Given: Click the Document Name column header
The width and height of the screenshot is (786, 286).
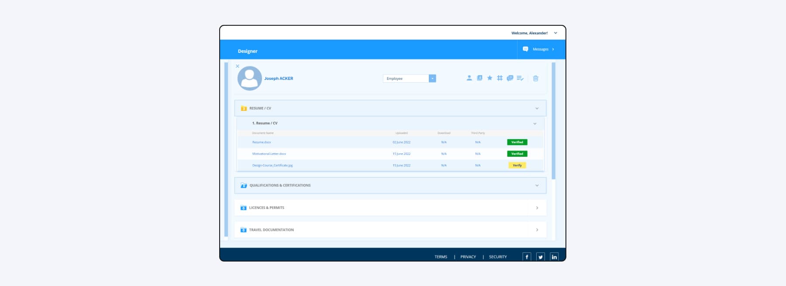Looking at the screenshot, I should (263, 133).
